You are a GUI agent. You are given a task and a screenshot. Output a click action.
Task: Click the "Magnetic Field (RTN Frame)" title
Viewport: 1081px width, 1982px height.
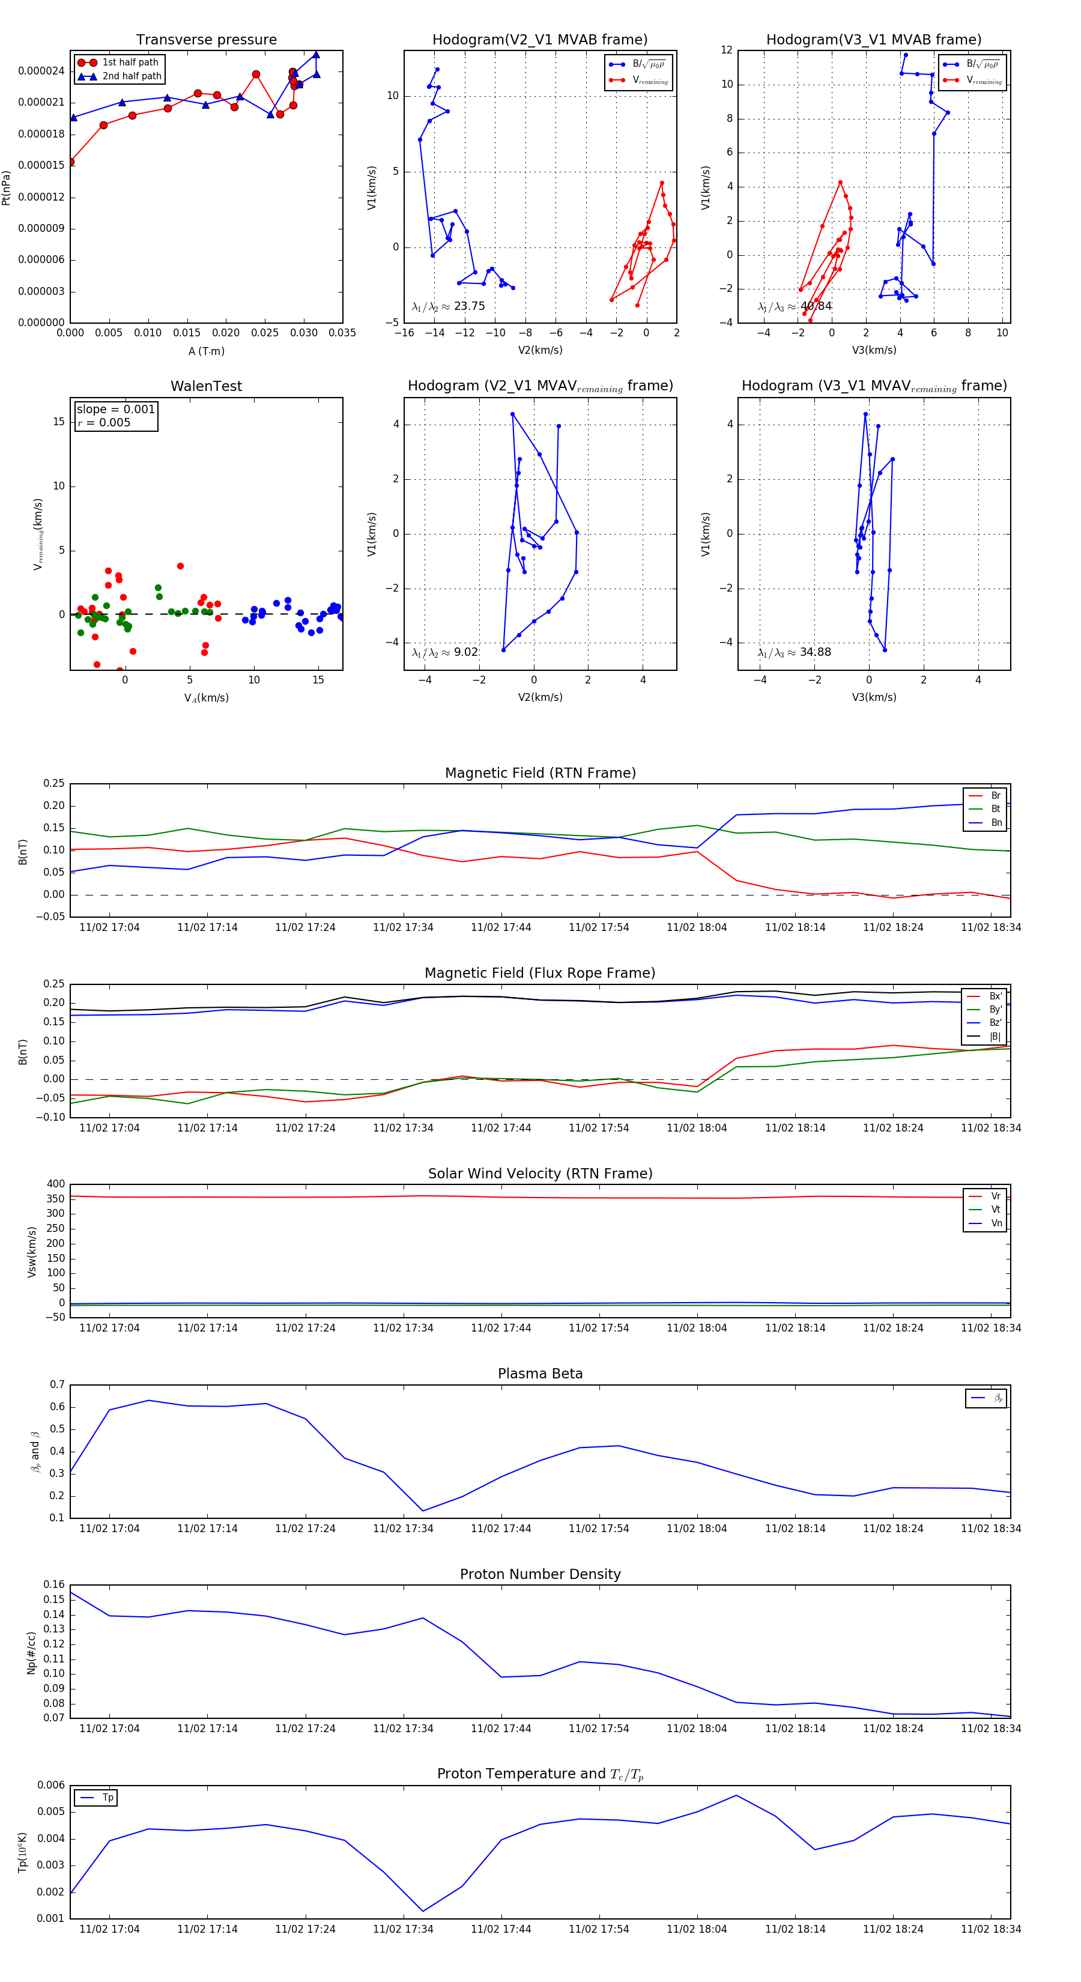point(540,773)
